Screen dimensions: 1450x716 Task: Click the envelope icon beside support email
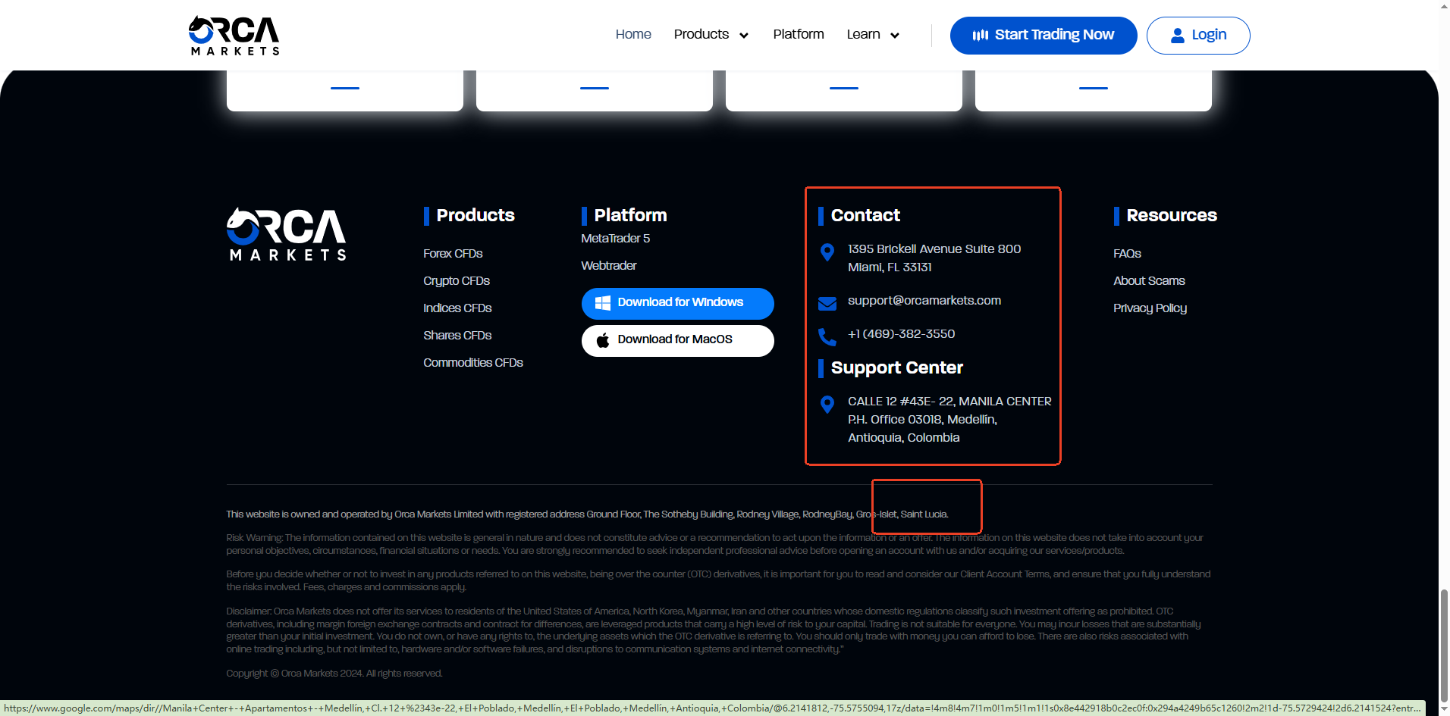[827, 304]
